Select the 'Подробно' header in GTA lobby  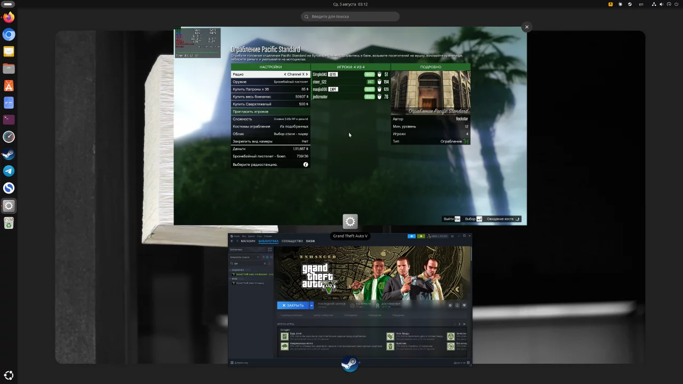[x=431, y=67]
